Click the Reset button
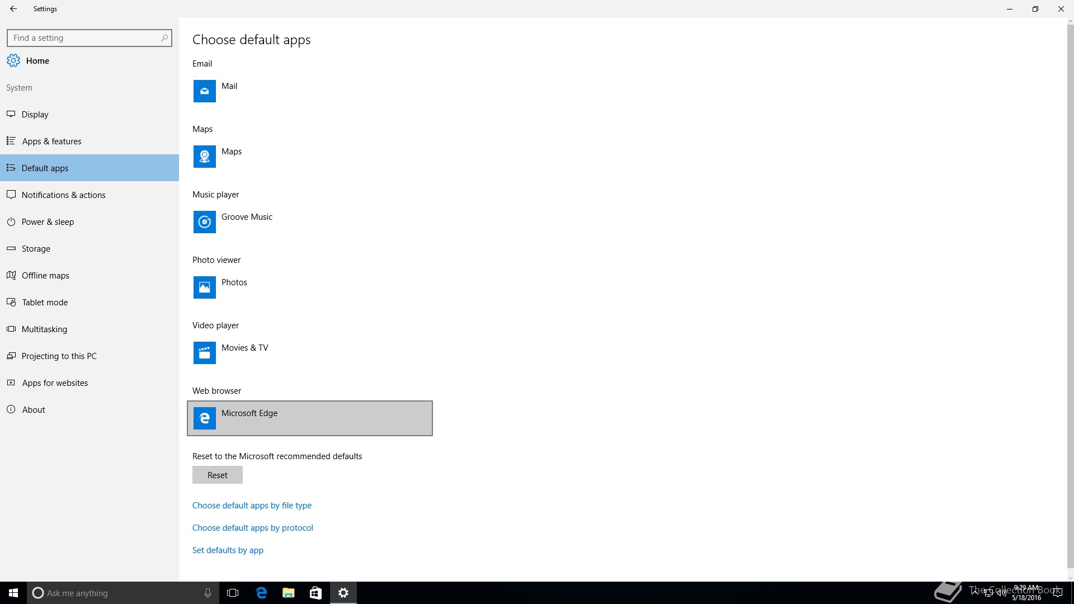Screen dimensions: 1074x604 tap(218, 475)
